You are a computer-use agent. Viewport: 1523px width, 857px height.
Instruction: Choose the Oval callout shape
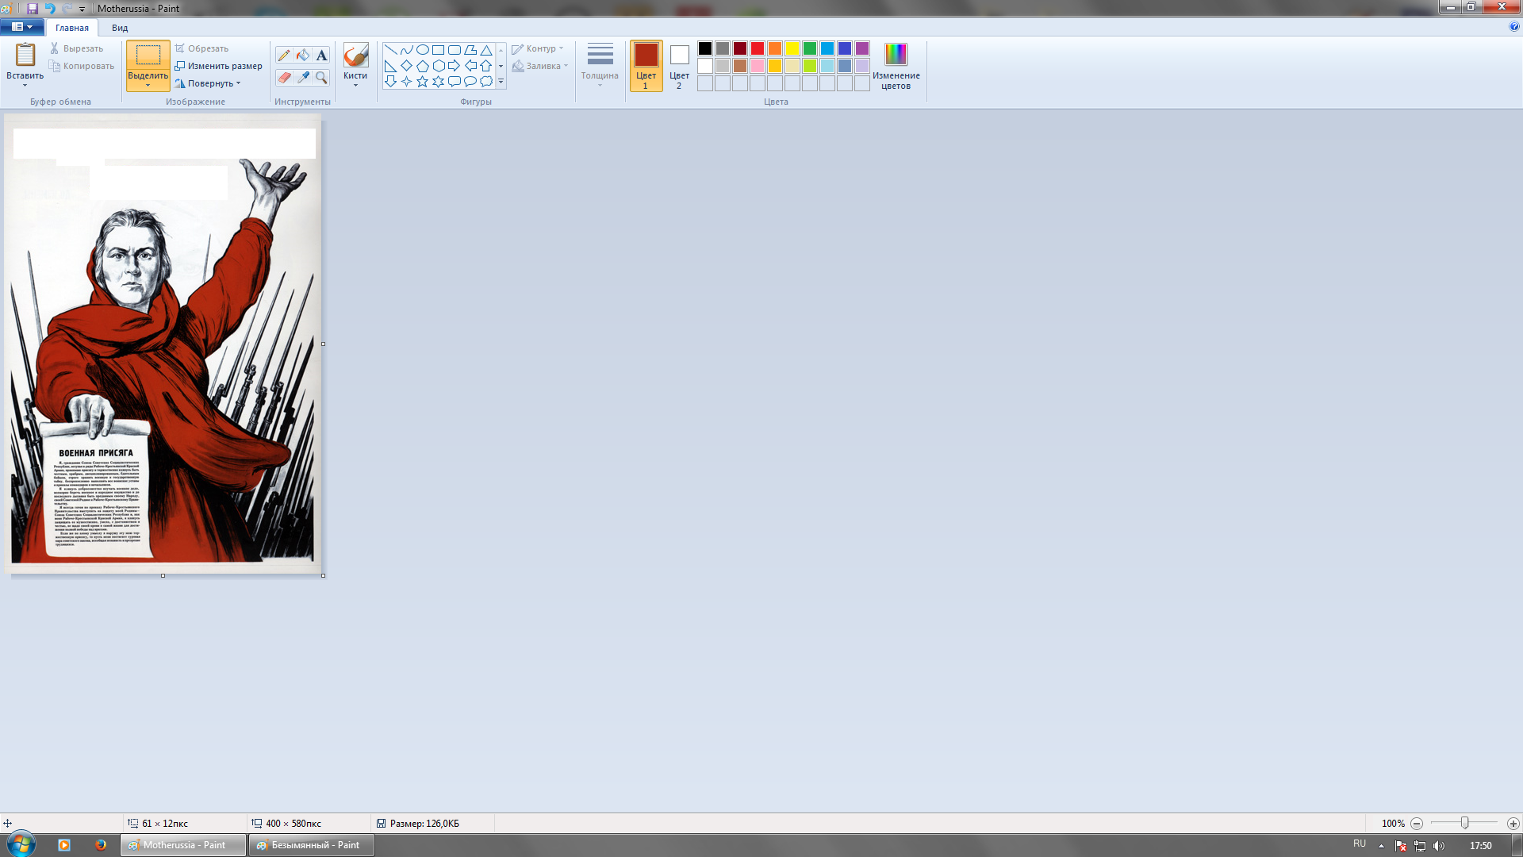coord(470,82)
